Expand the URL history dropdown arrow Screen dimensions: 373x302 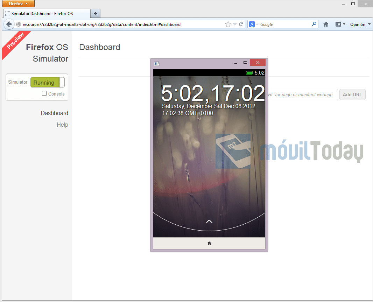[235, 24]
